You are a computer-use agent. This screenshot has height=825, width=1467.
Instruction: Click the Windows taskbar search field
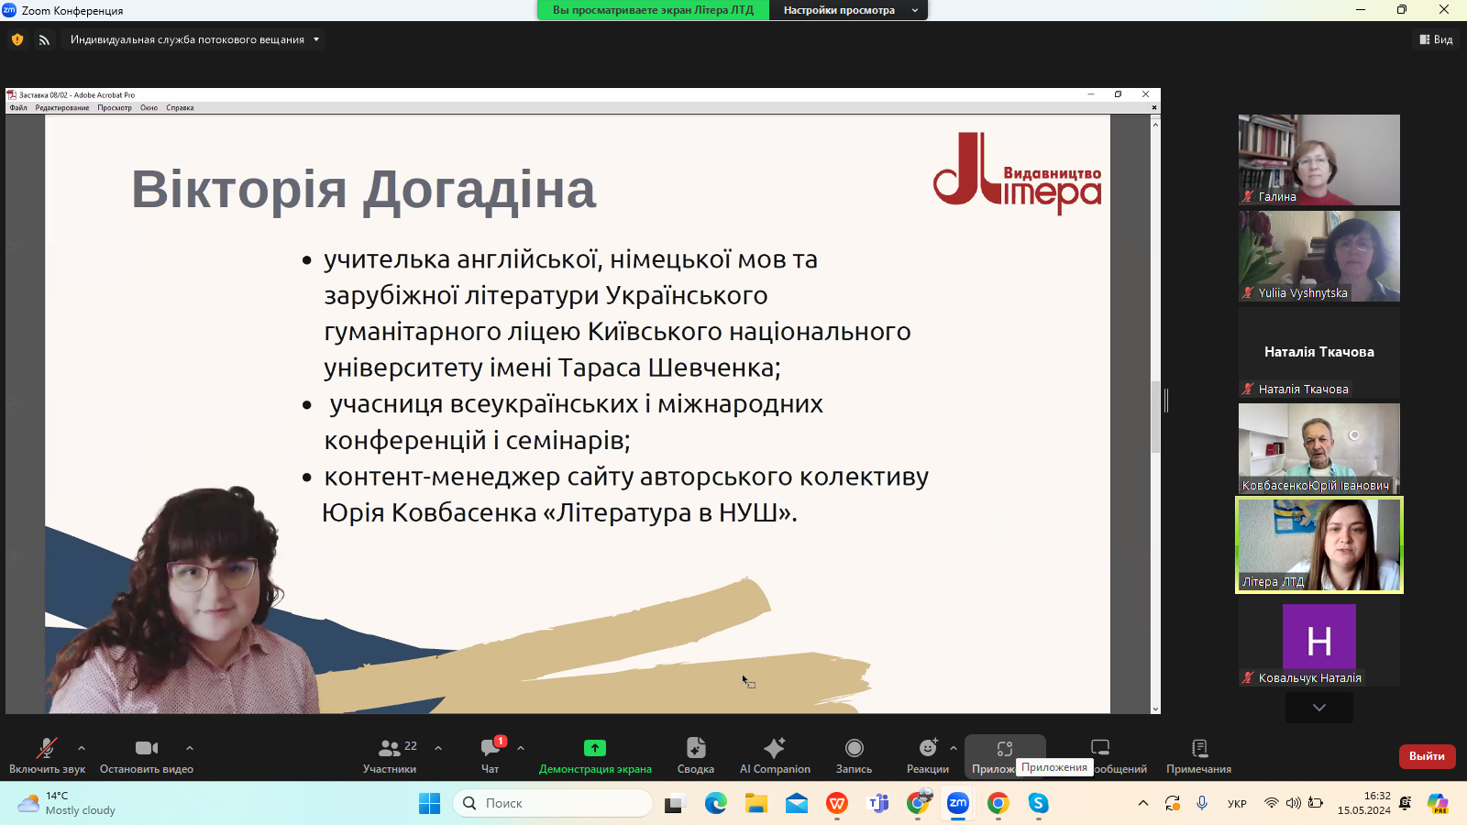[553, 803]
